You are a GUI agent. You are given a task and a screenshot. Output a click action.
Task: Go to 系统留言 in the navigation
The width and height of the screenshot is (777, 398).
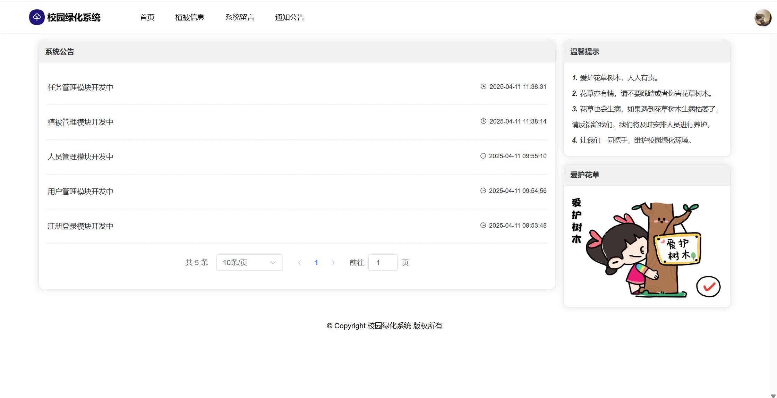(x=240, y=17)
